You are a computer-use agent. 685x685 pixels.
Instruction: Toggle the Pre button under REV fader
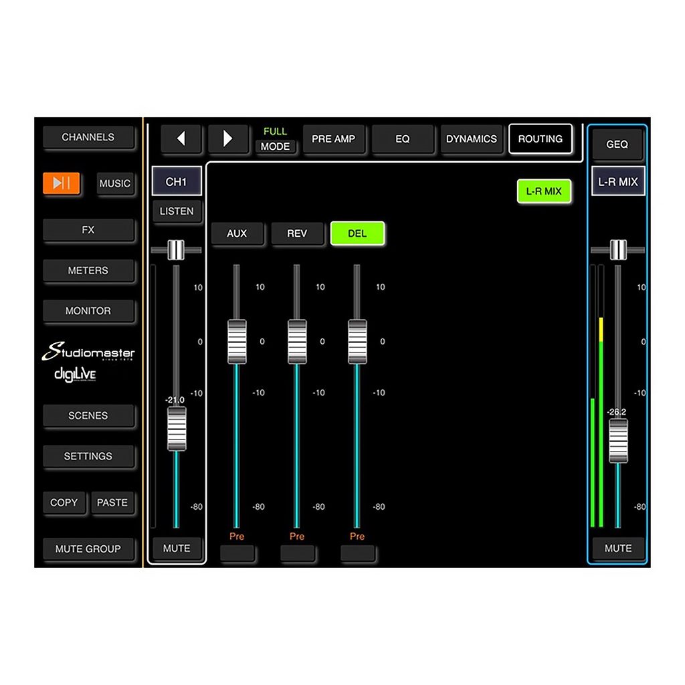pyautogui.click(x=297, y=553)
